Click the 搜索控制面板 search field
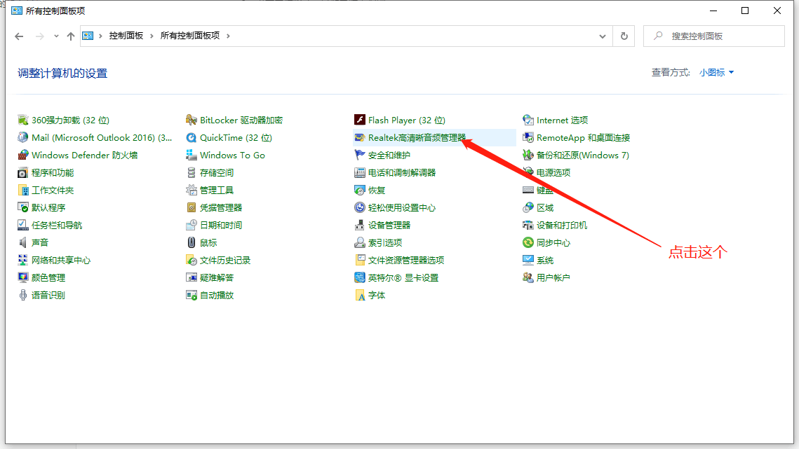The image size is (799, 449). point(714,36)
